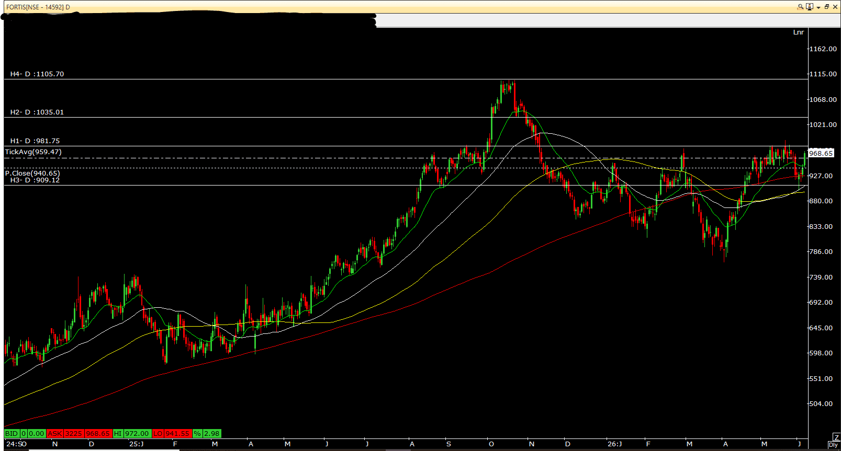Click the 26:J year marker on time axis
The height and width of the screenshot is (451, 841).
[615, 444]
